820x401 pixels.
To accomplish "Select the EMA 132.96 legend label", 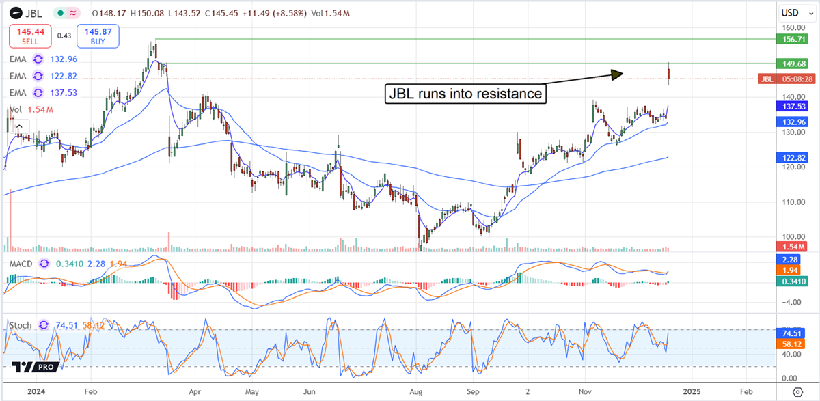I will click(19, 60).
